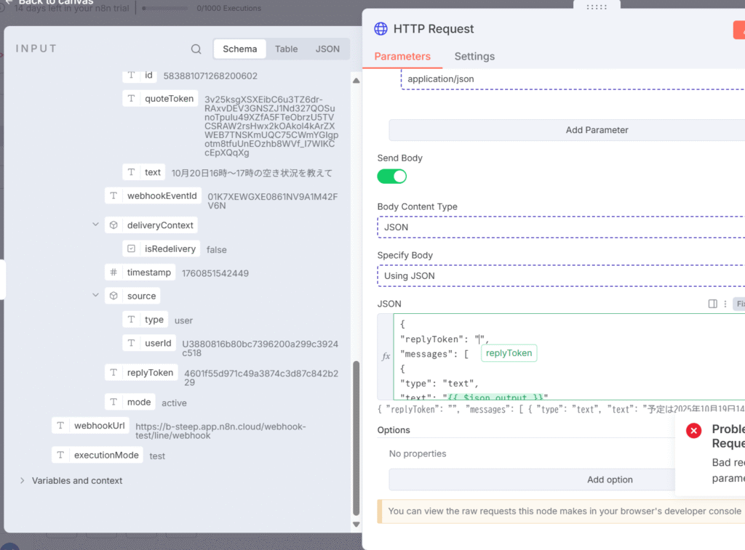Turn off the Send Body toggle
Viewport: 745px width, 550px height.
391,177
